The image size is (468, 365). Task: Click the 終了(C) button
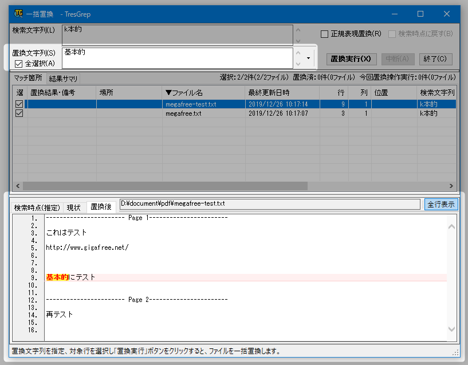(435, 59)
